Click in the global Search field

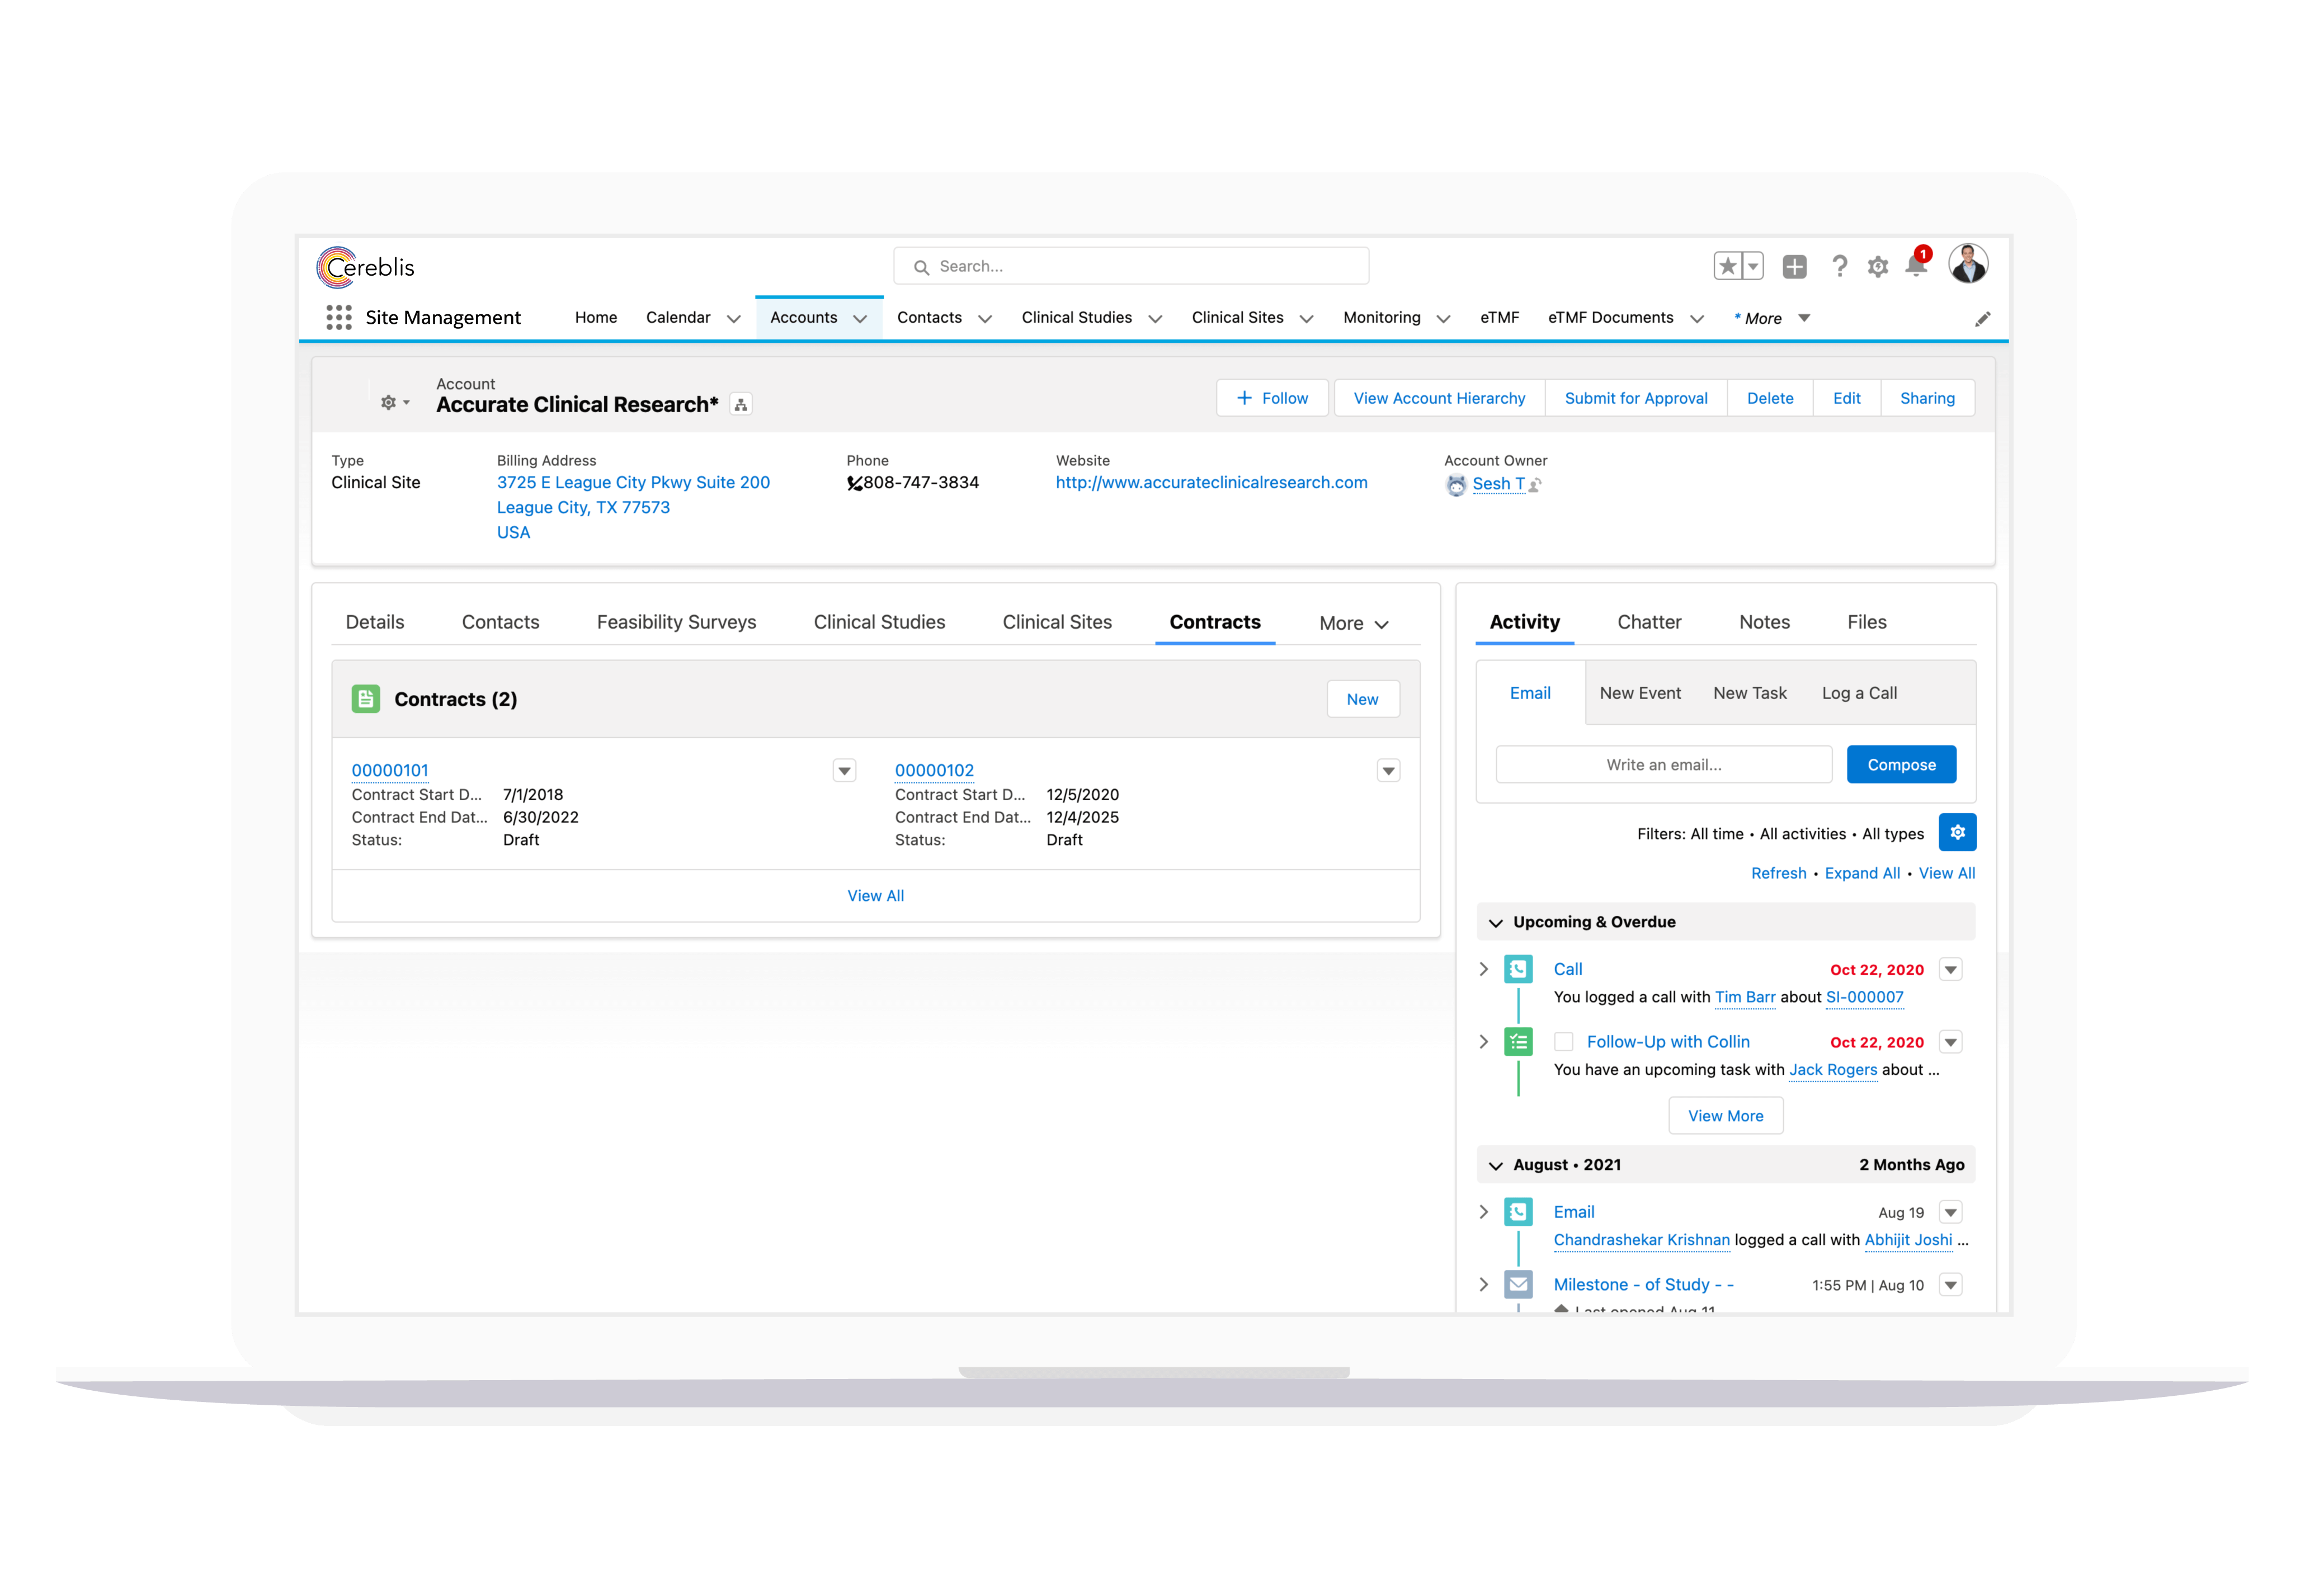click(x=1131, y=266)
